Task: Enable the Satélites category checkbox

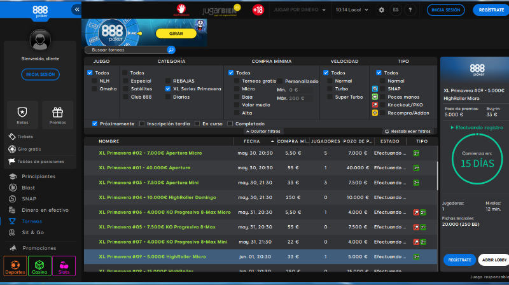Action: (125, 88)
